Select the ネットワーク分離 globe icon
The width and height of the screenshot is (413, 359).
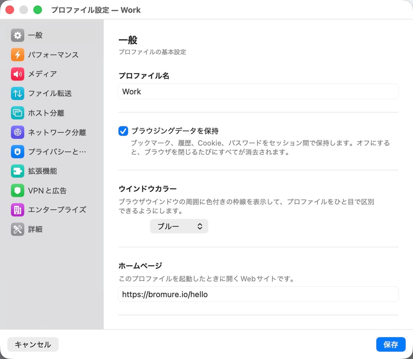point(18,132)
